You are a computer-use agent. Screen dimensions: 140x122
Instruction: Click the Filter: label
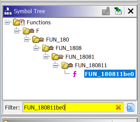click(x=12, y=107)
